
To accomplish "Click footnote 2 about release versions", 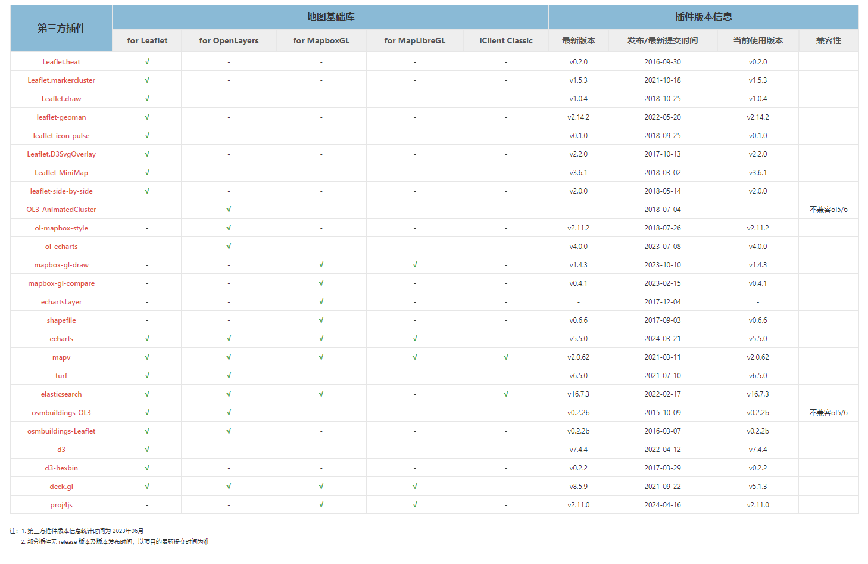I will point(115,542).
